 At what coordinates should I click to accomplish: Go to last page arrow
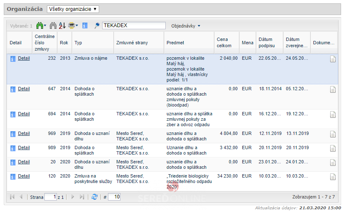[x=82, y=197]
